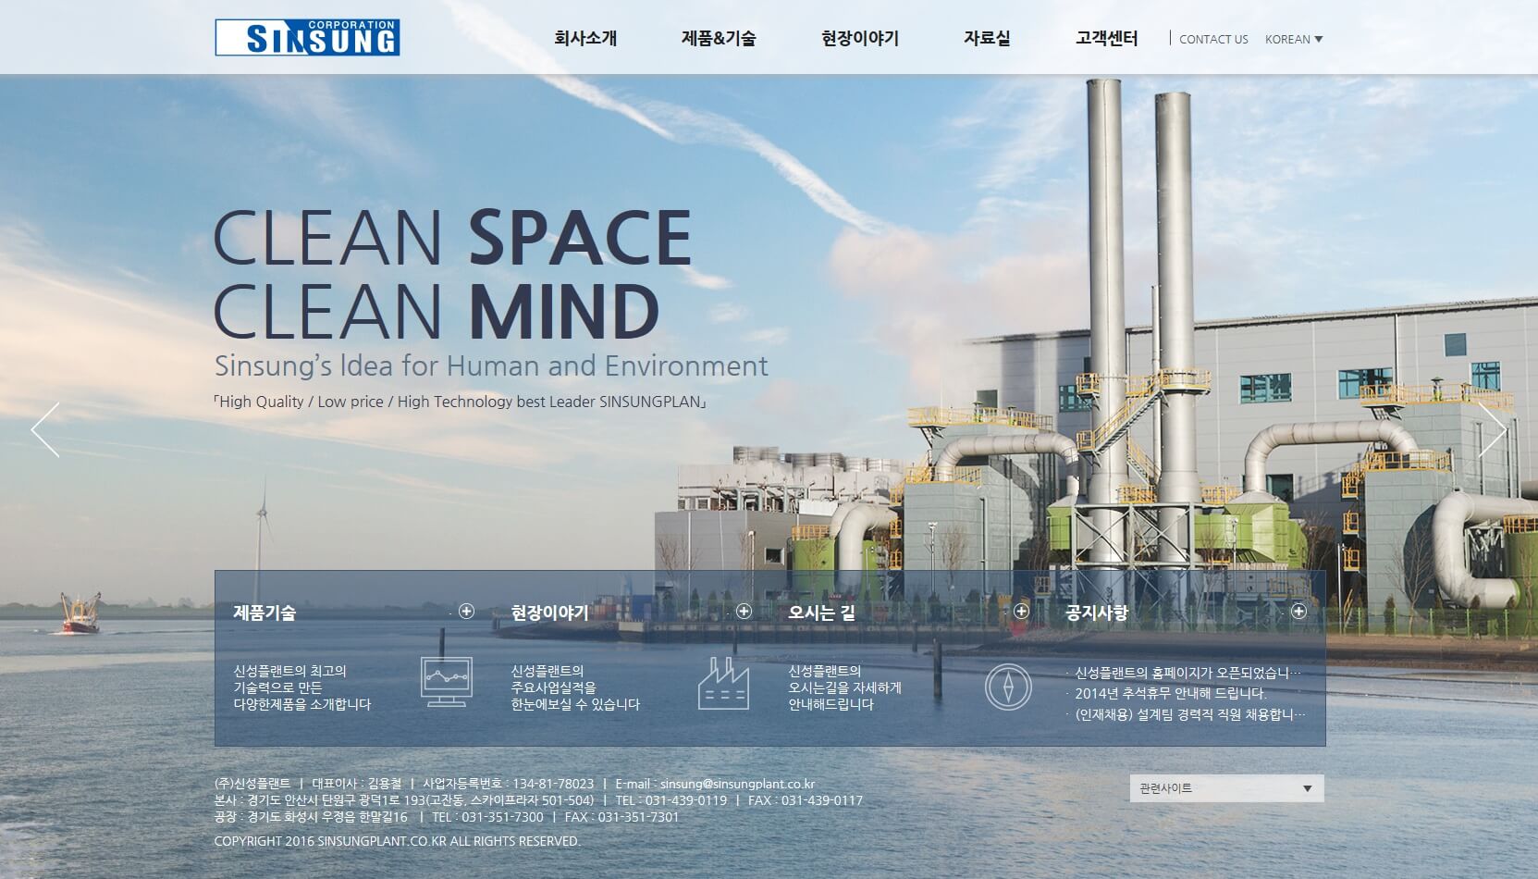Click the Sinsung Corporation logo
Image resolution: width=1538 pixels, height=879 pixels.
pyautogui.click(x=307, y=38)
